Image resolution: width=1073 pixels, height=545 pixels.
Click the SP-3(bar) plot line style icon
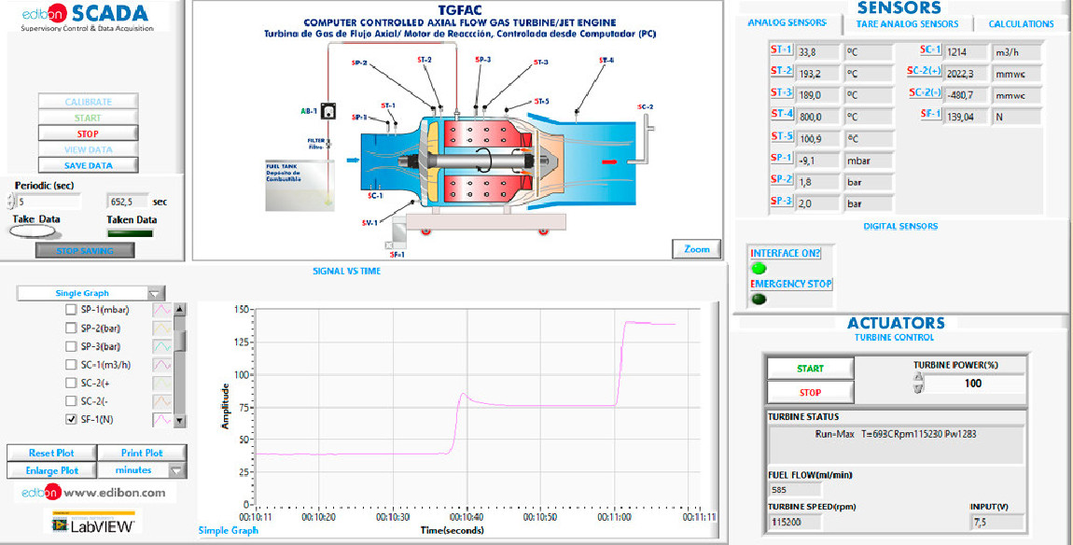[161, 346]
